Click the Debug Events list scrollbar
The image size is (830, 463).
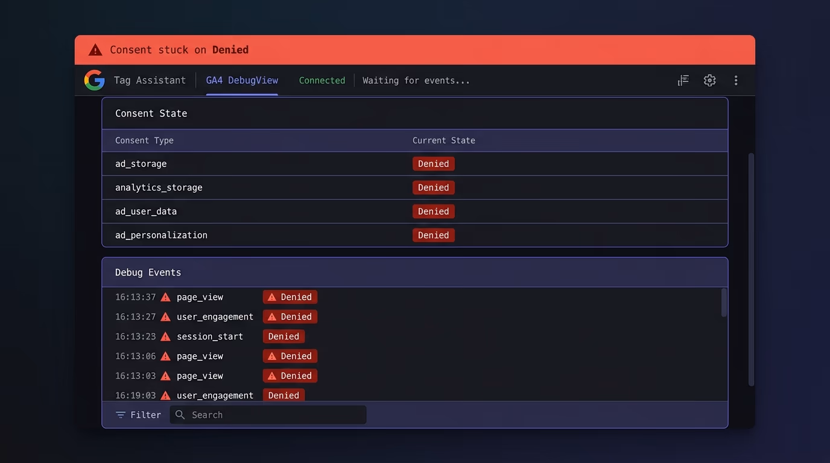pos(724,303)
